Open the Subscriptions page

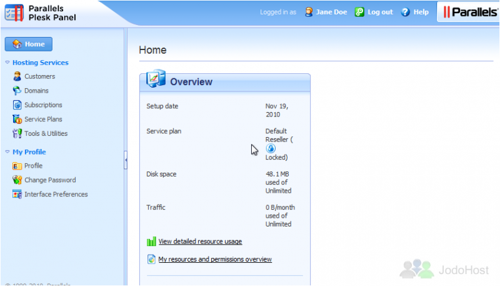coord(43,105)
